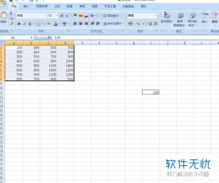
Task: Click the Wrap Text (自动换行) button
Action: pyautogui.click(x=110, y=16)
